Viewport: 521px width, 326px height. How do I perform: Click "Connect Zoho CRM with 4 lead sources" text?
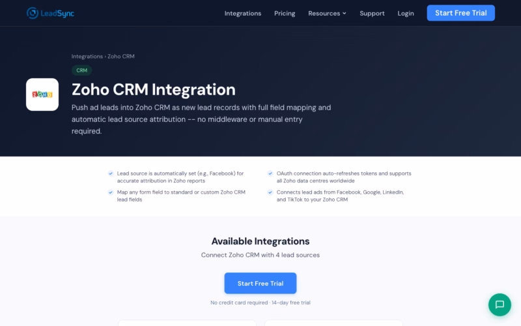point(260,255)
